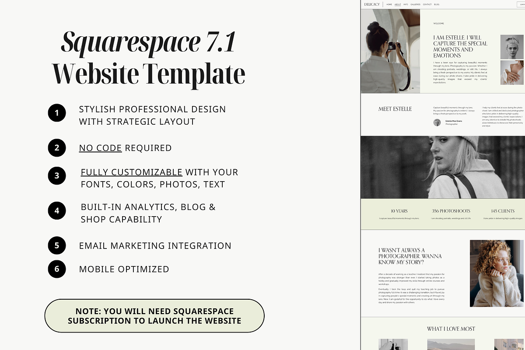Viewport: 525px width, 350px height.
Task: Open the GALLERIES nav item
Action: point(416,4)
